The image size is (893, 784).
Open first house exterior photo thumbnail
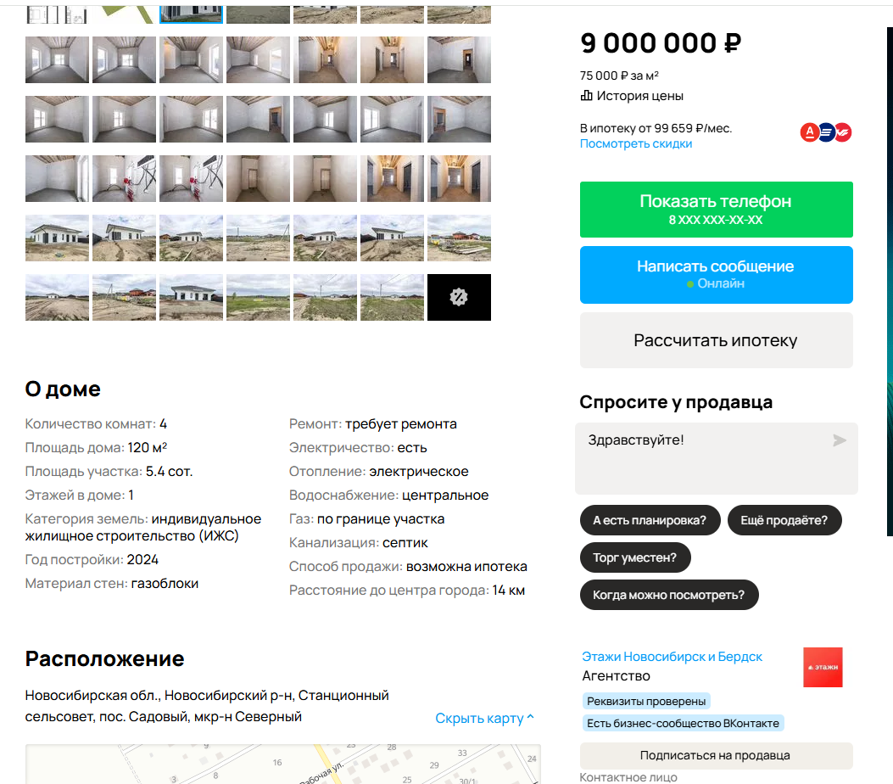[57, 238]
